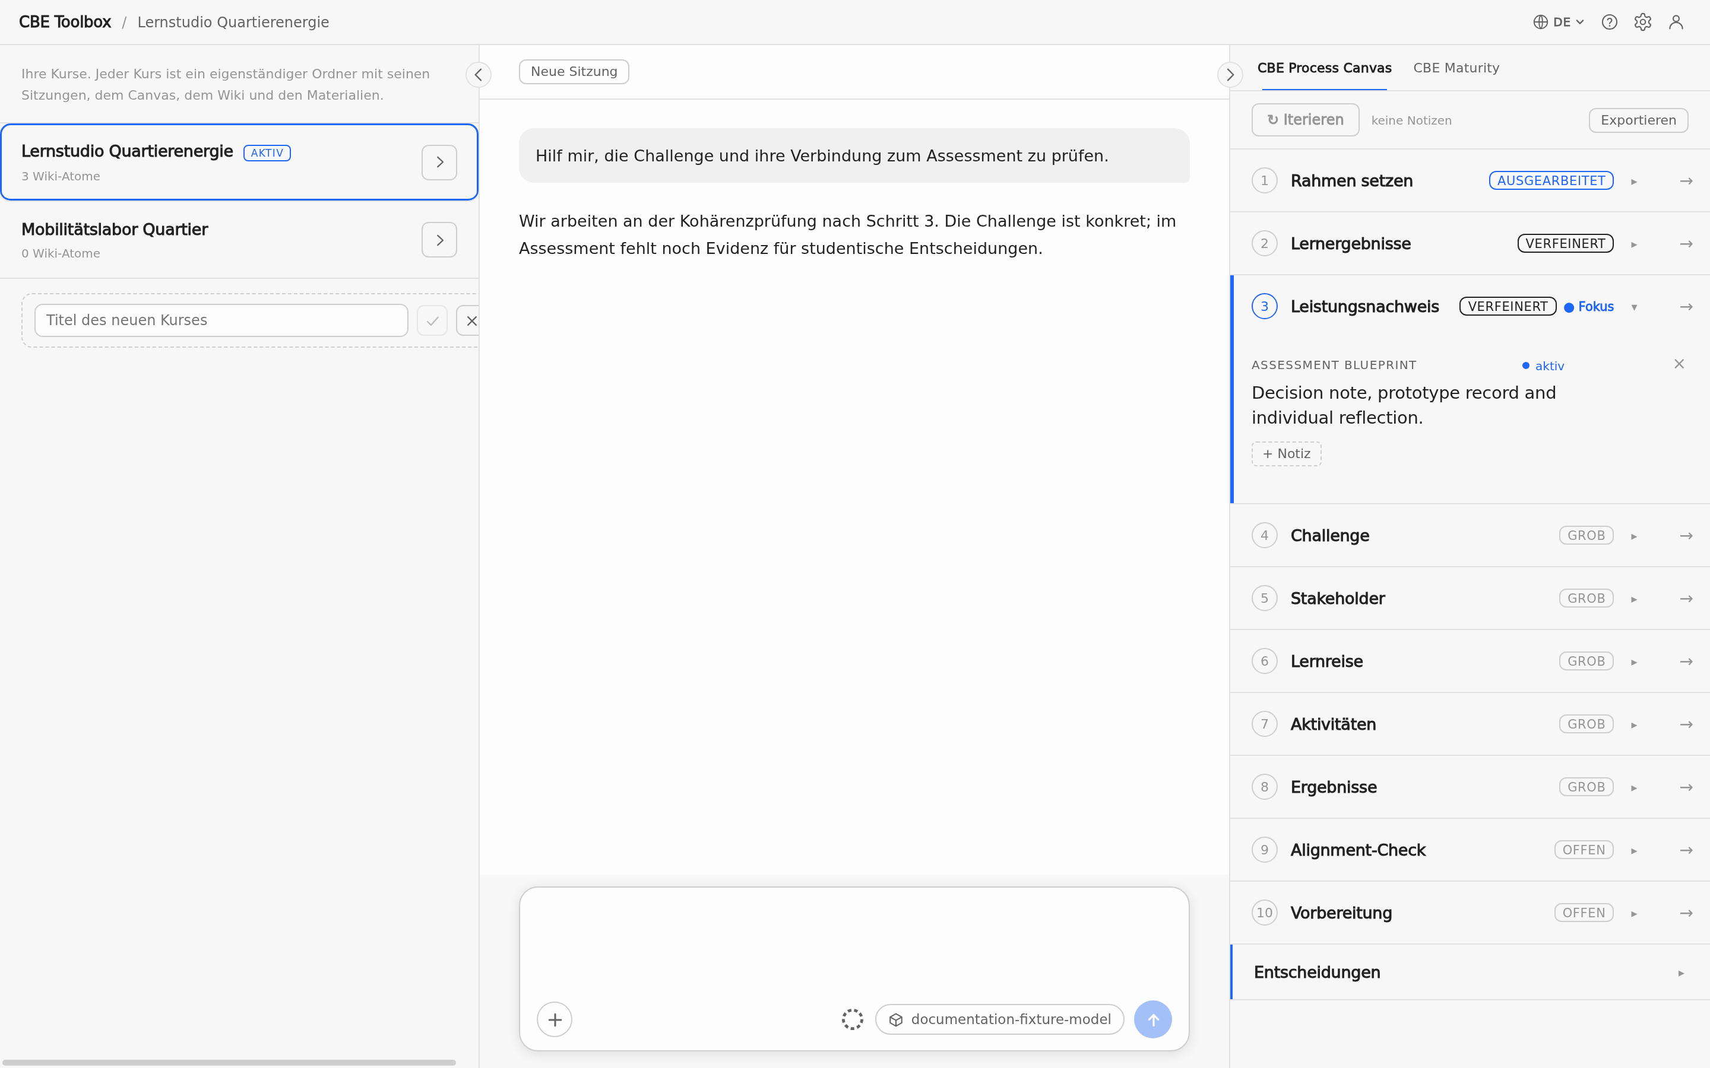Expand the Stakeholder step

coord(1633,599)
